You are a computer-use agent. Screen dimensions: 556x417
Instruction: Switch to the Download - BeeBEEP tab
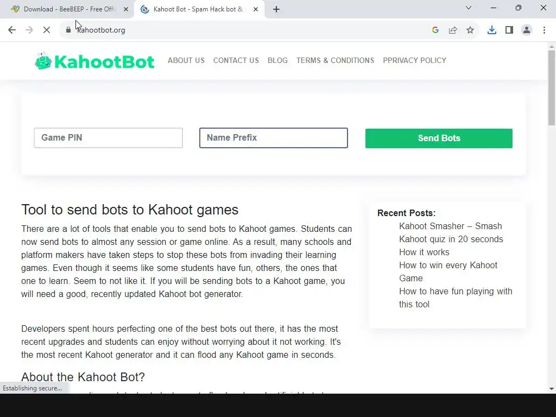coord(67,9)
